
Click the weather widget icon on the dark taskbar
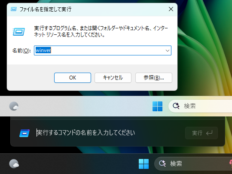pyautogui.click(x=14, y=164)
